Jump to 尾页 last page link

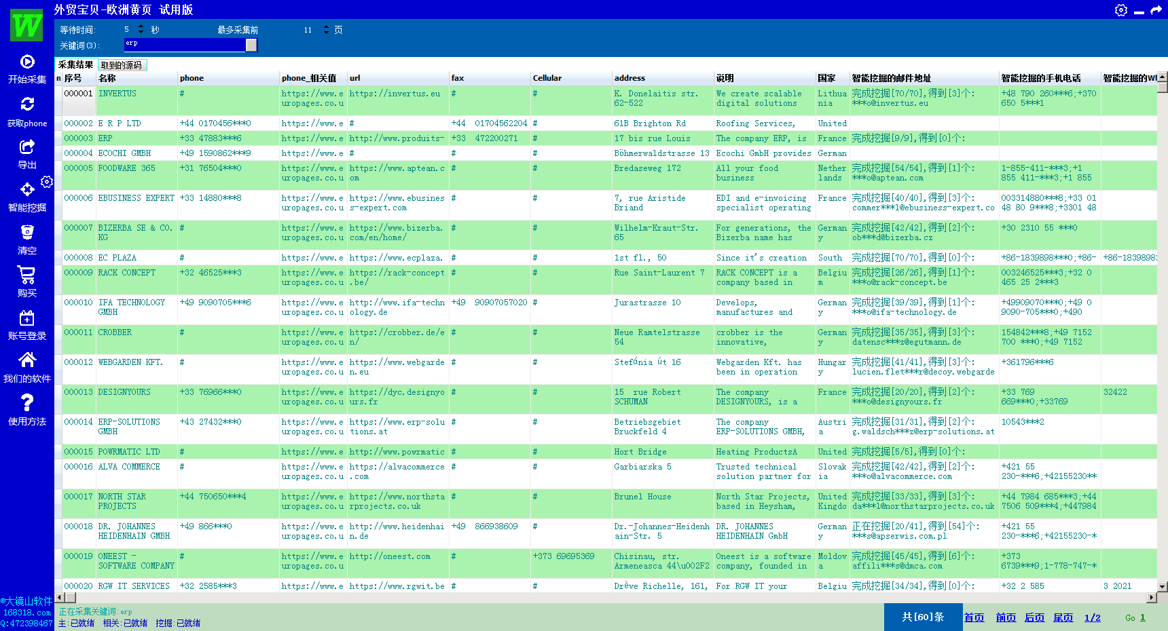pyautogui.click(x=1063, y=617)
